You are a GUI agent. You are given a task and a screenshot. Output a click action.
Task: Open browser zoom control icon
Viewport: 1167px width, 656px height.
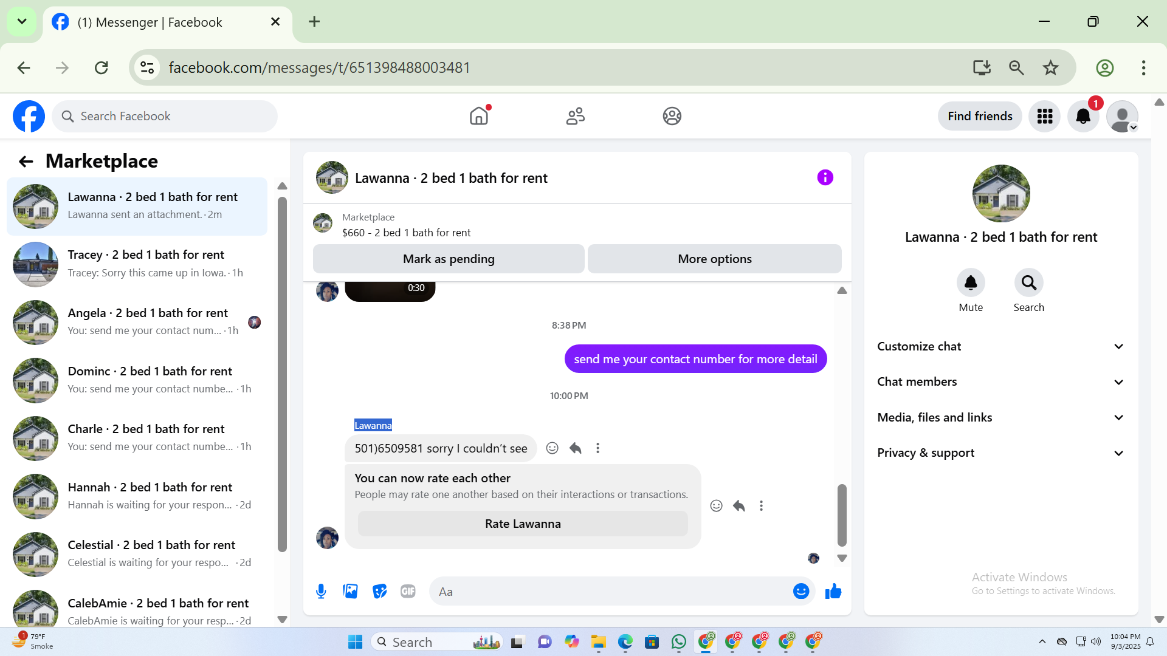pos(1016,67)
